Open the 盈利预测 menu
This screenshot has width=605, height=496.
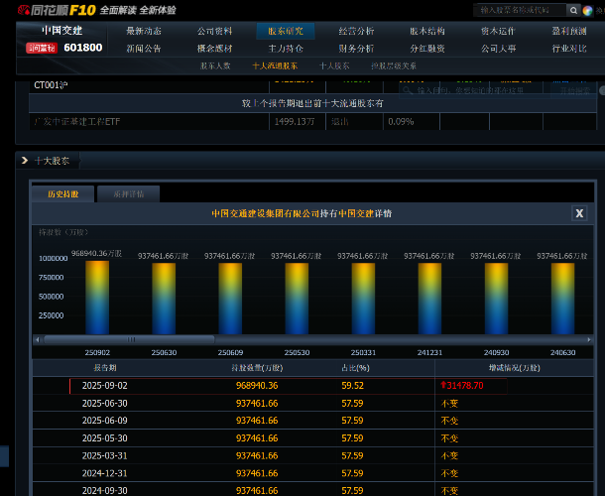[569, 32]
